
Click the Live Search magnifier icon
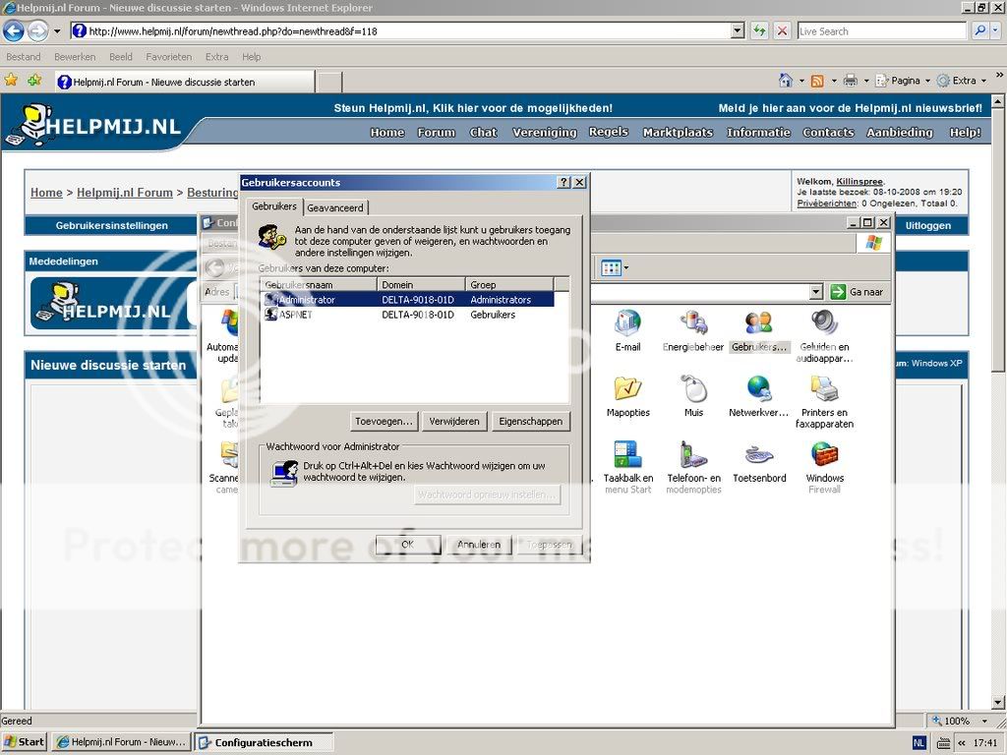coord(978,30)
